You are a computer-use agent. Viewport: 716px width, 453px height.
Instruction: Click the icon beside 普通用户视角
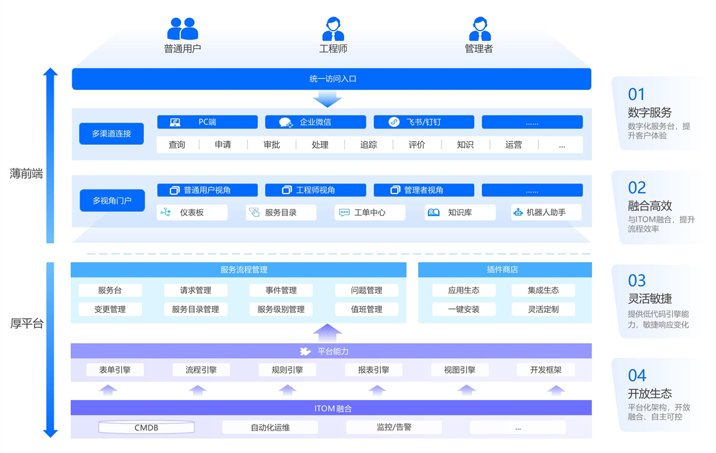174,190
